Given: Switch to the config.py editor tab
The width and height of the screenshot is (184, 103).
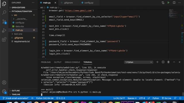Looking at the screenshot, I should tap(89, 3).
